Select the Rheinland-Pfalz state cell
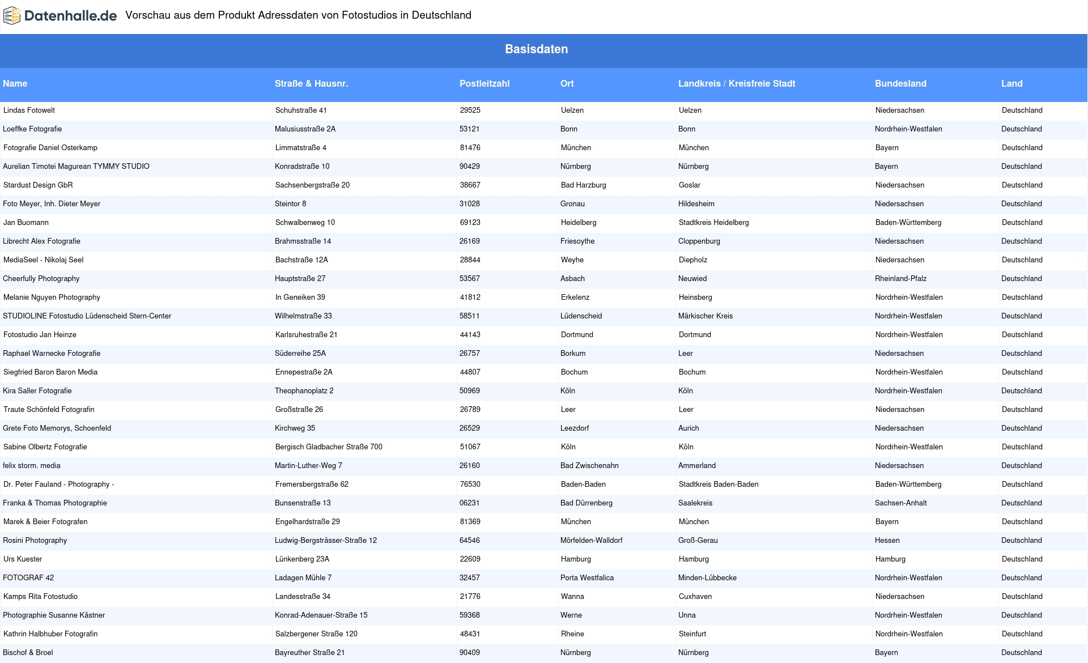Image resolution: width=1088 pixels, height=663 pixels. tap(901, 278)
